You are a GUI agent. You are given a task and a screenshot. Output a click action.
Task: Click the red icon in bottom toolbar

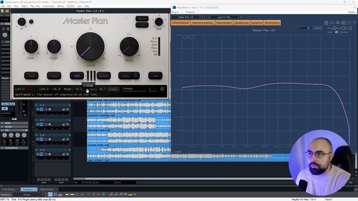point(89,194)
